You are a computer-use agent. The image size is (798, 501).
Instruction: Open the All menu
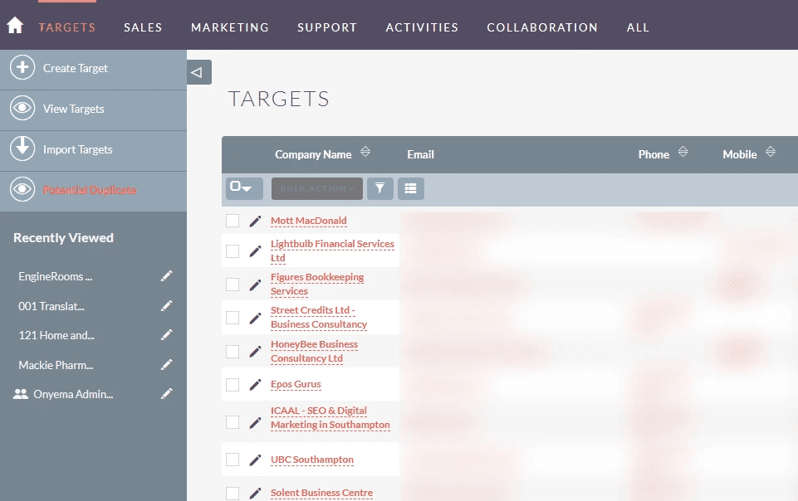[x=639, y=27]
